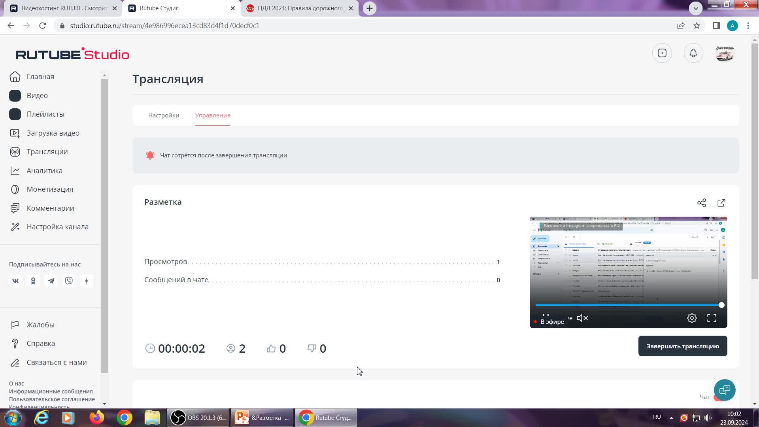759x427 pixels.
Task: Open the VK social icon
Action: coord(15,281)
